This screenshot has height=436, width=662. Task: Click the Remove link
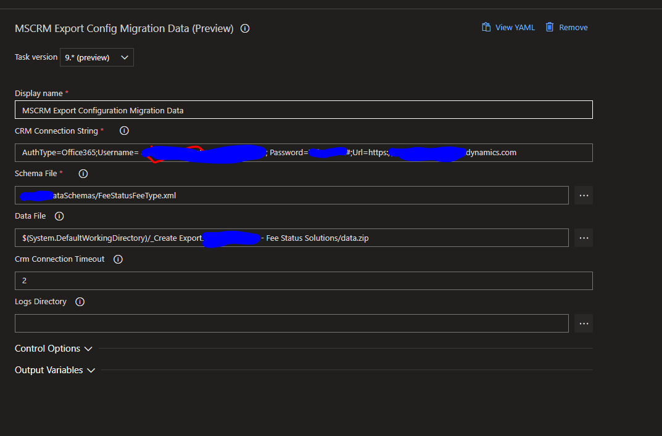(573, 27)
